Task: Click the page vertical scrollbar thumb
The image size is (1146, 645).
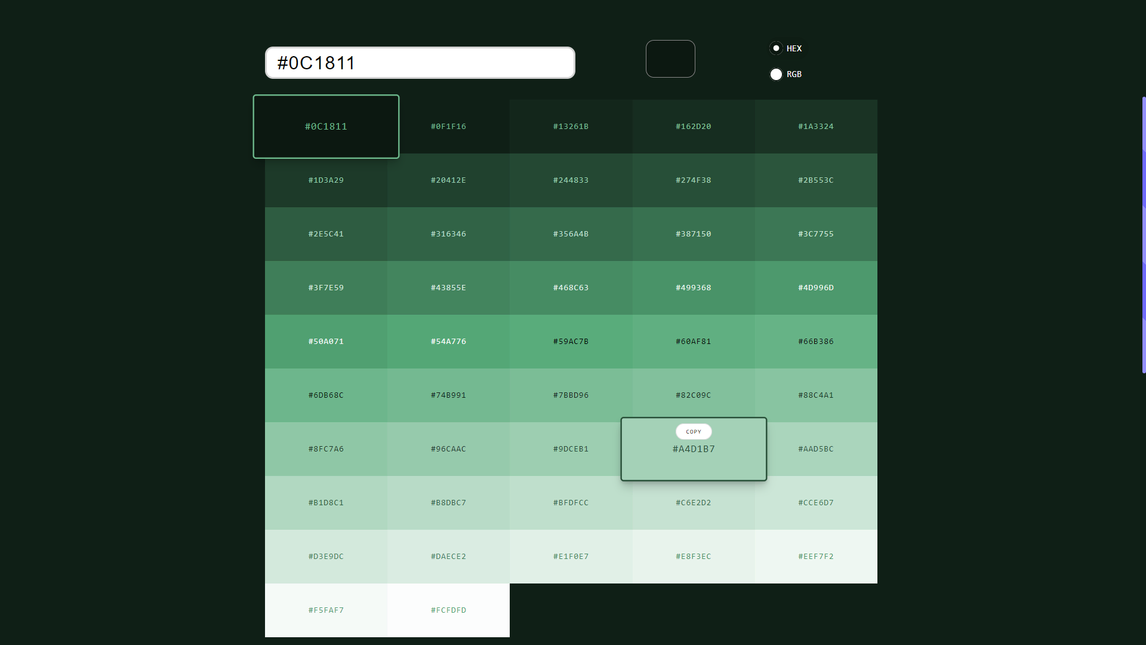Action: 1144,235
